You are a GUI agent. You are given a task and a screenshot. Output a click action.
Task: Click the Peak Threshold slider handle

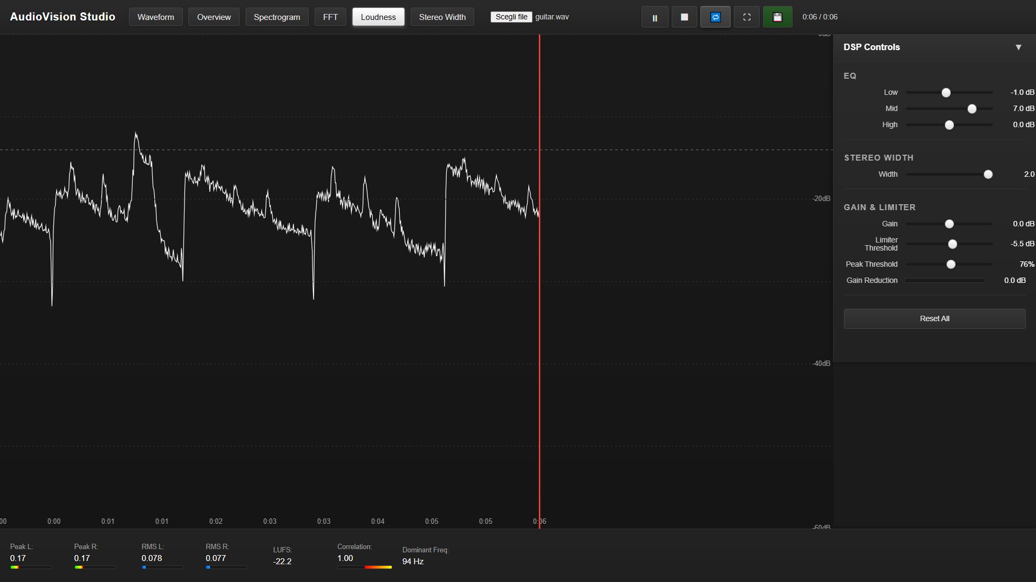[951, 265]
